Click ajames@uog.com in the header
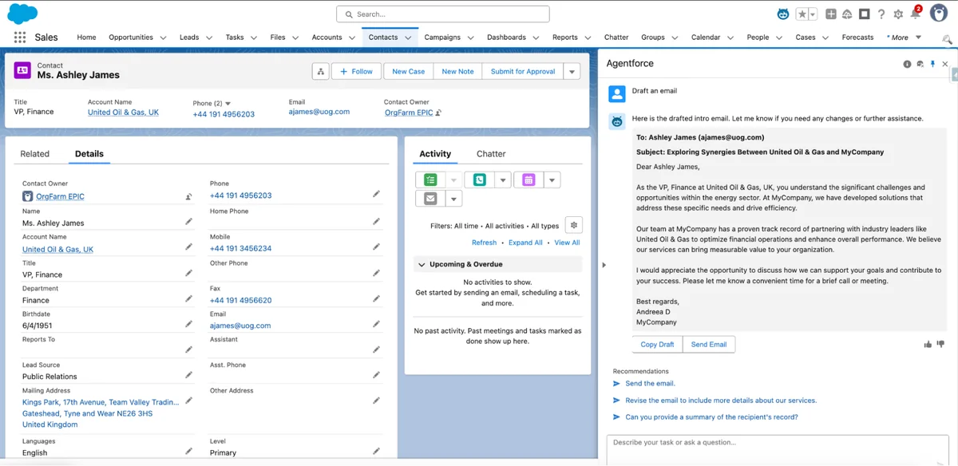This screenshot has height=466, width=958. [x=319, y=112]
